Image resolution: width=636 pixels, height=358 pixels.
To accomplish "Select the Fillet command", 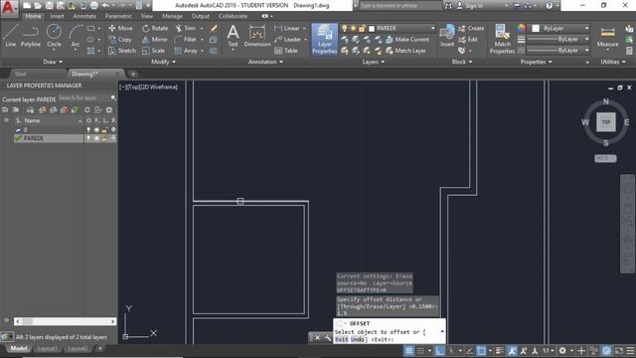I will coord(186,40).
